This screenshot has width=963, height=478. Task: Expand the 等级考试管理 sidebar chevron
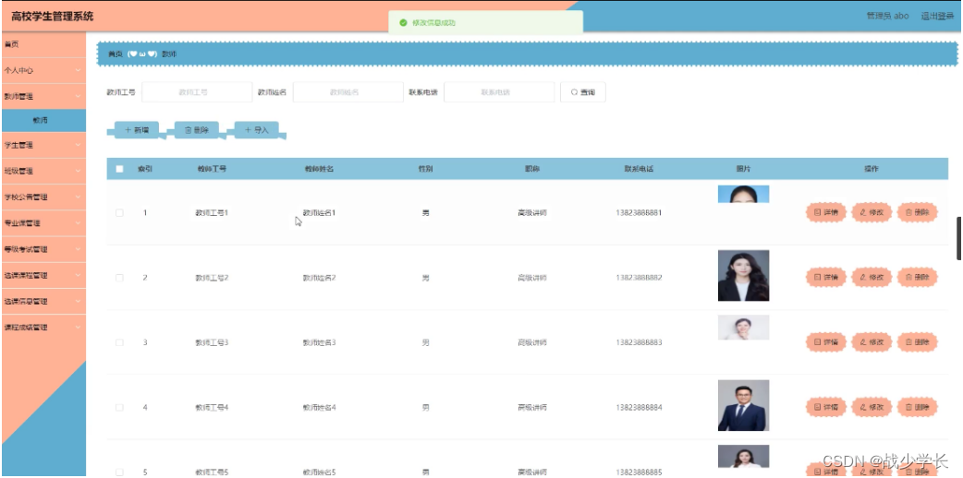pos(78,250)
